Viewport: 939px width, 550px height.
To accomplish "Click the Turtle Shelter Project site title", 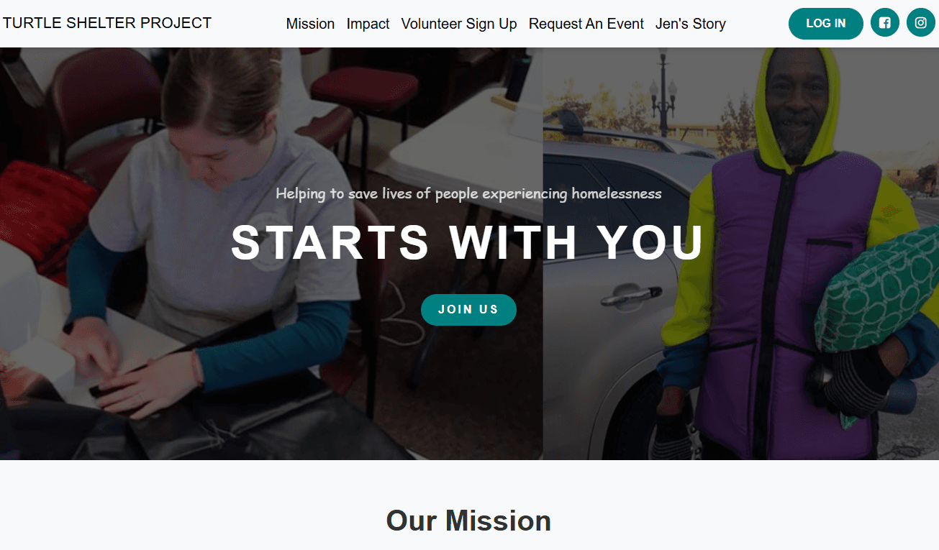I will (107, 23).
